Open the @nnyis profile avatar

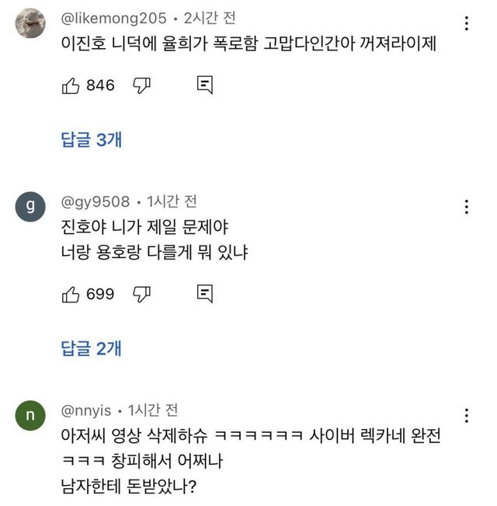(30, 415)
